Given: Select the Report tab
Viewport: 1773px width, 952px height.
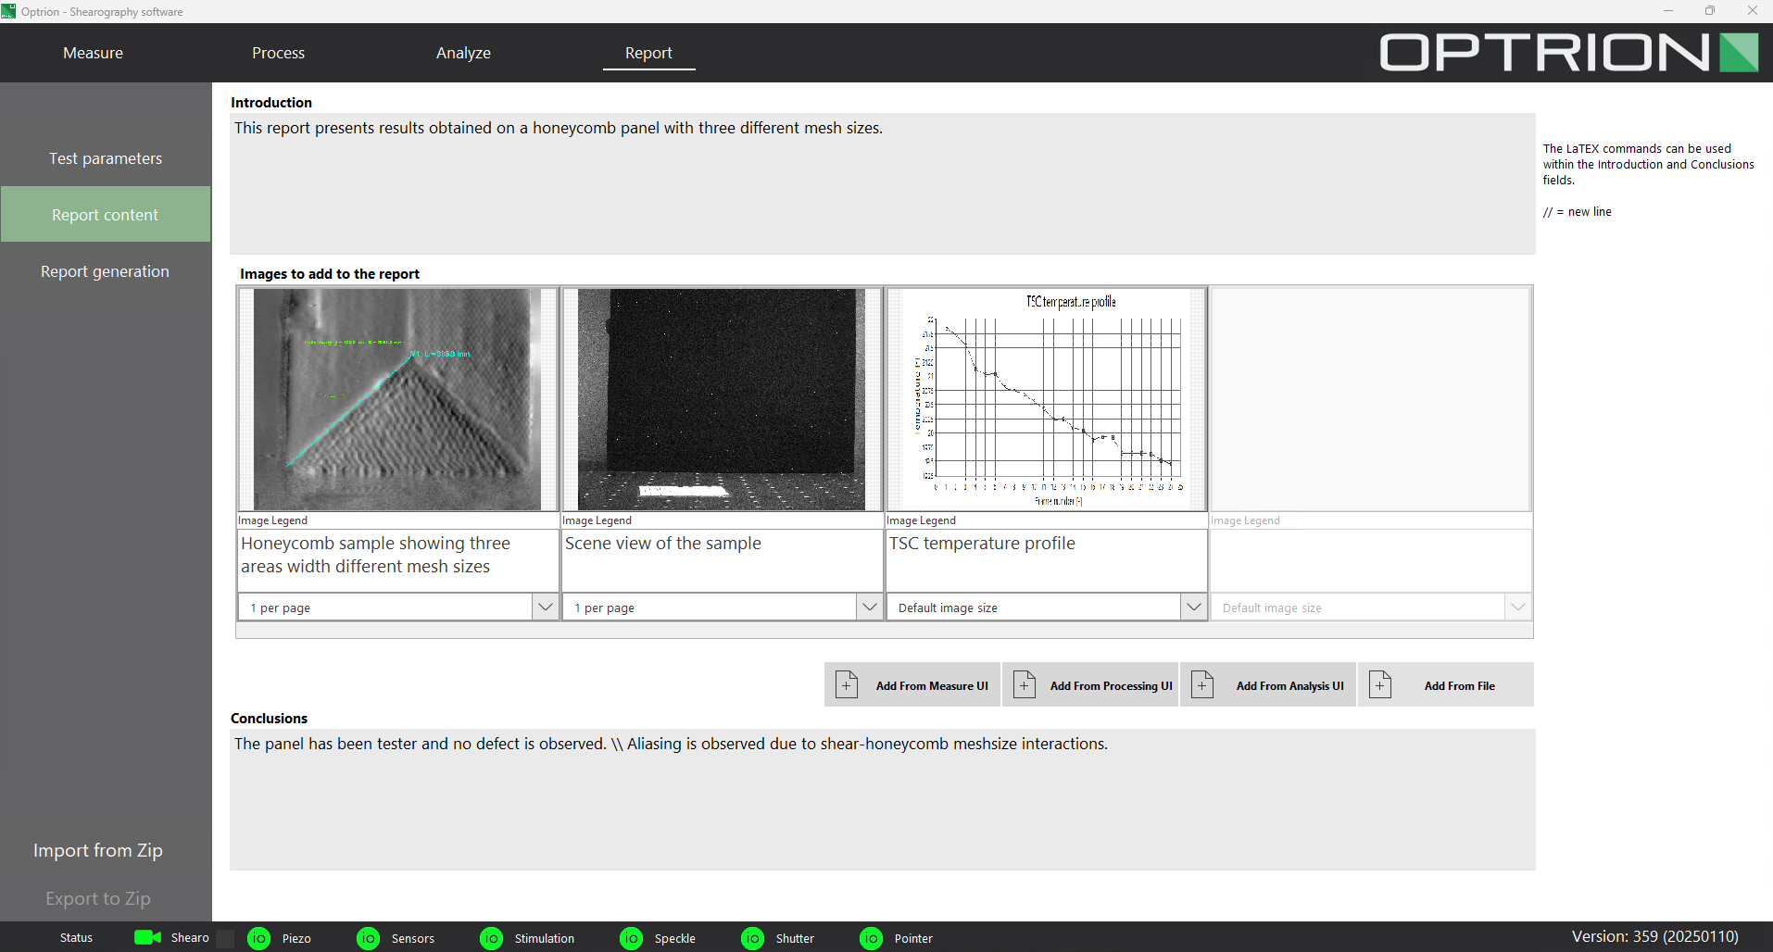Looking at the screenshot, I should pos(648,53).
